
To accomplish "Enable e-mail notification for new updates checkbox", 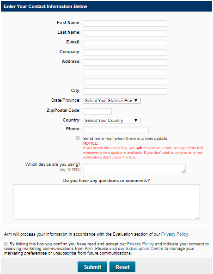I will tap(78, 138).
